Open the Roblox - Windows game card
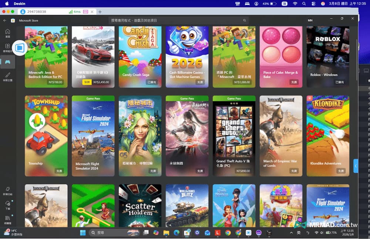The width and height of the screenshot is (370, 239). click(x=327, y=57)
